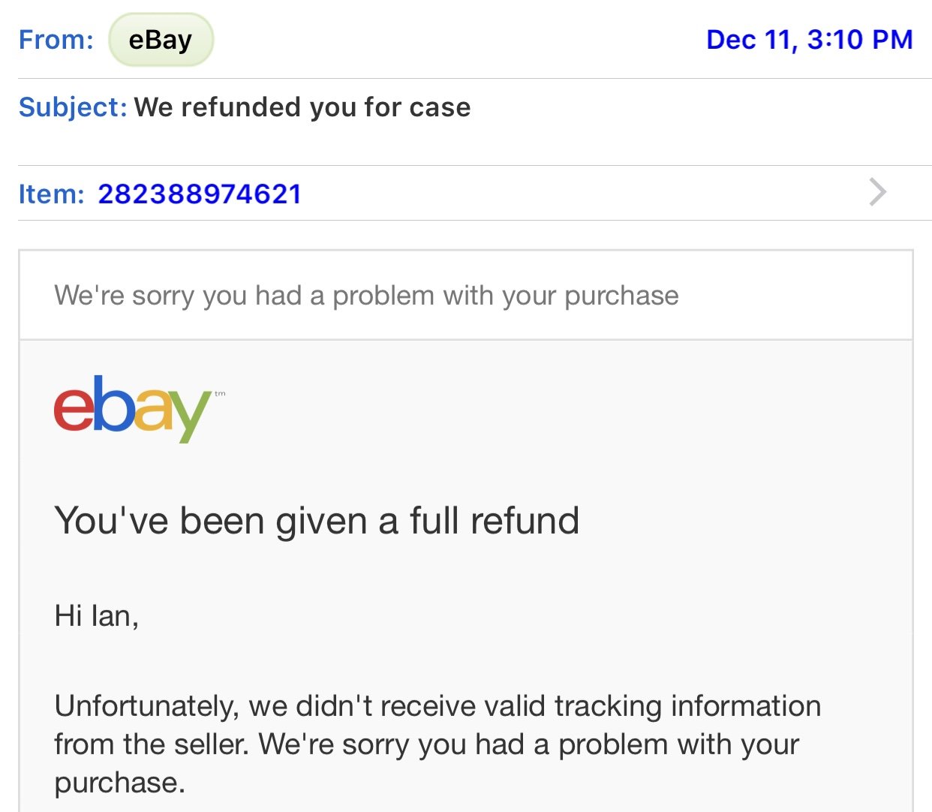Open item number 282388974621
The height and width of the screenshot is (812, 932).
pyautogui.click(x=200, y=194)
